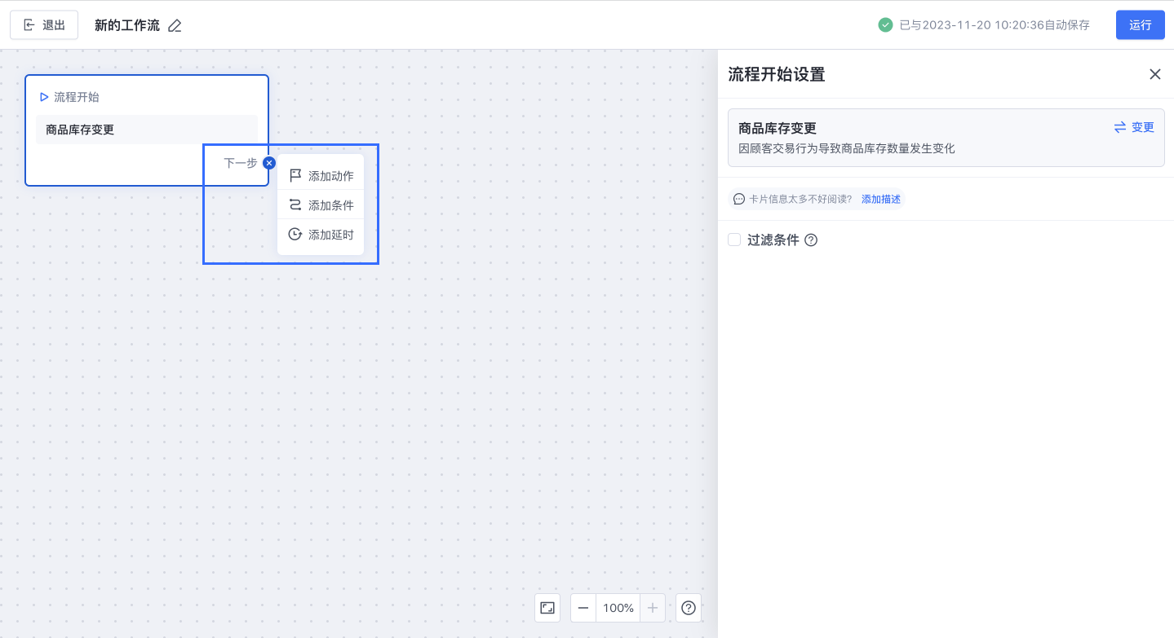Image resolution: width=1174 pixels, height=638 pixels.
Task: Choose 添加条件 from the menu
Action: [x=321, y=205]
